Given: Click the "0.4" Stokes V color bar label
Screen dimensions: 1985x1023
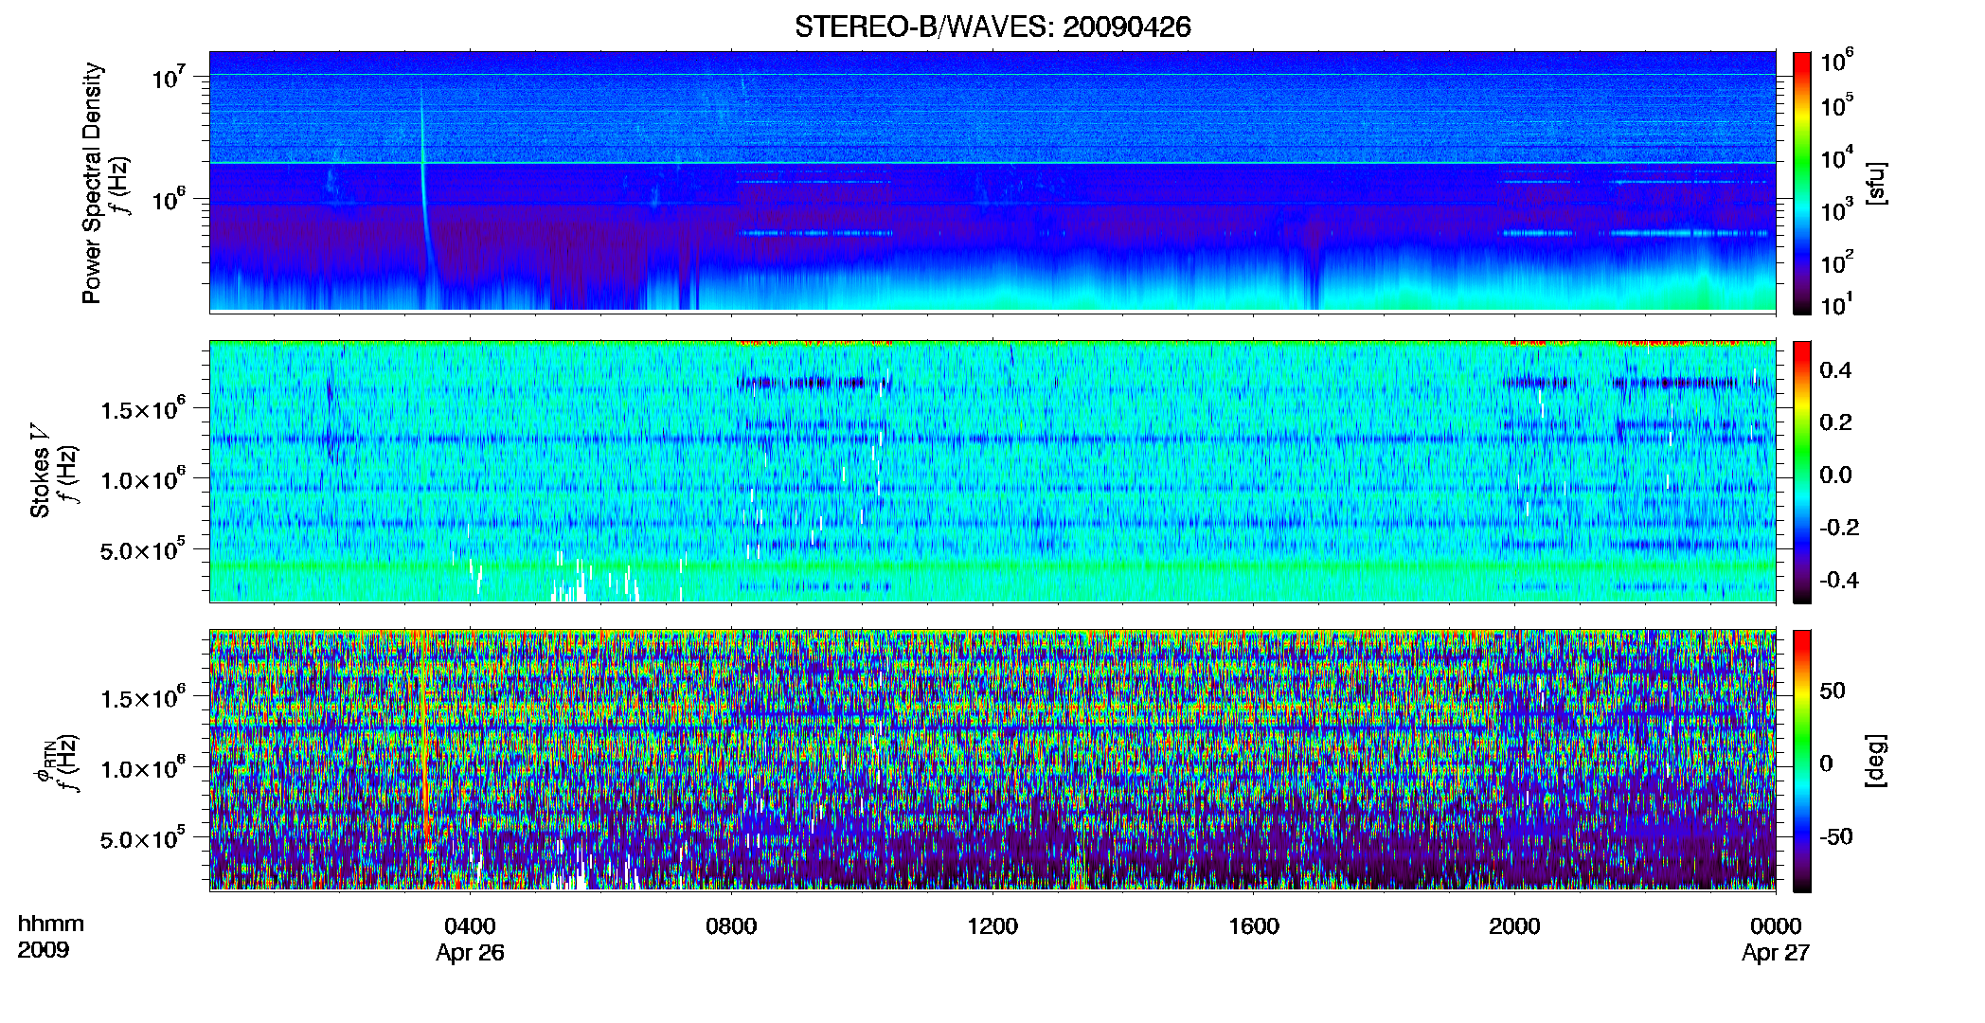Looking at the screenshot, I should point(1835,370).
